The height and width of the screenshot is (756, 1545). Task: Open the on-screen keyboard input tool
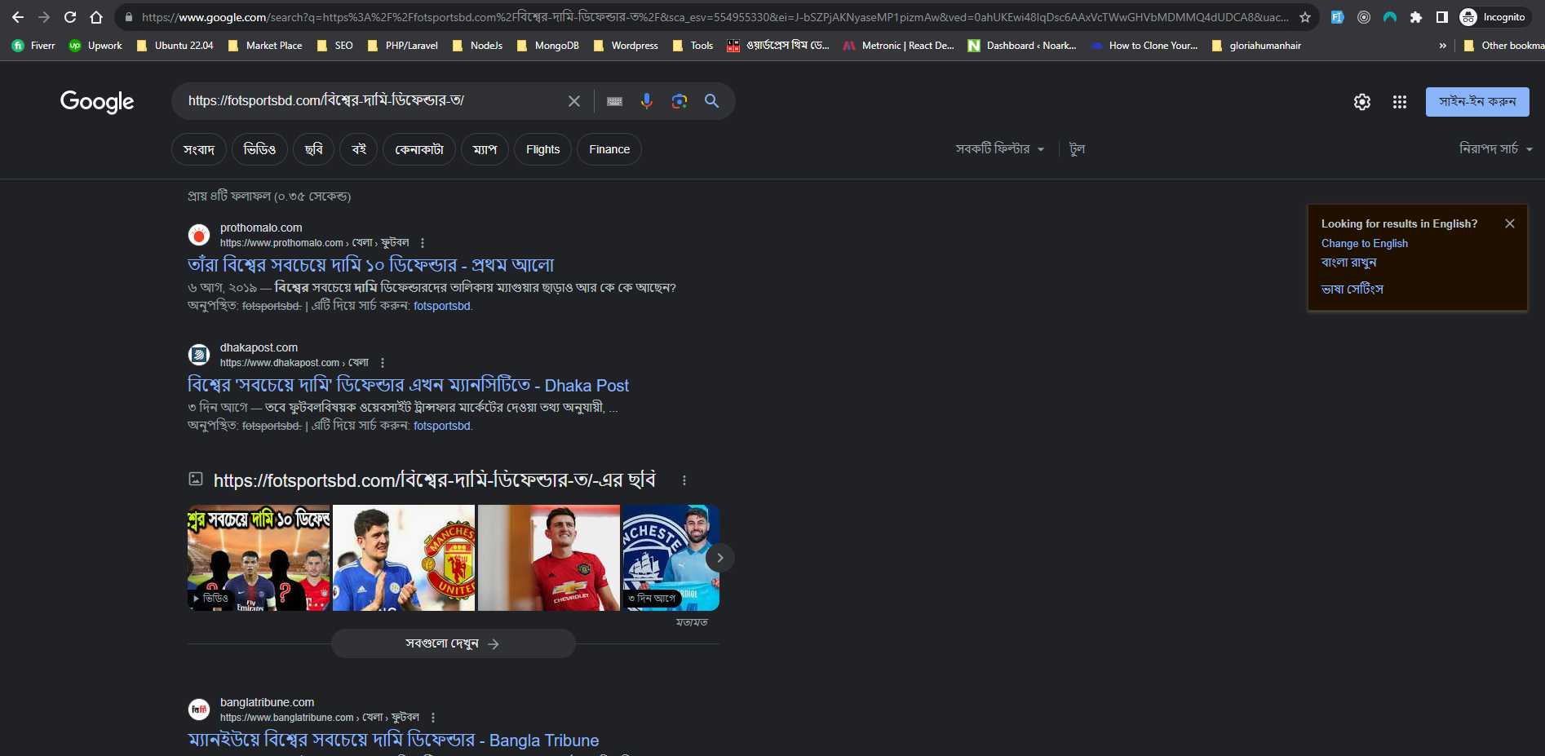pos(614,101)
